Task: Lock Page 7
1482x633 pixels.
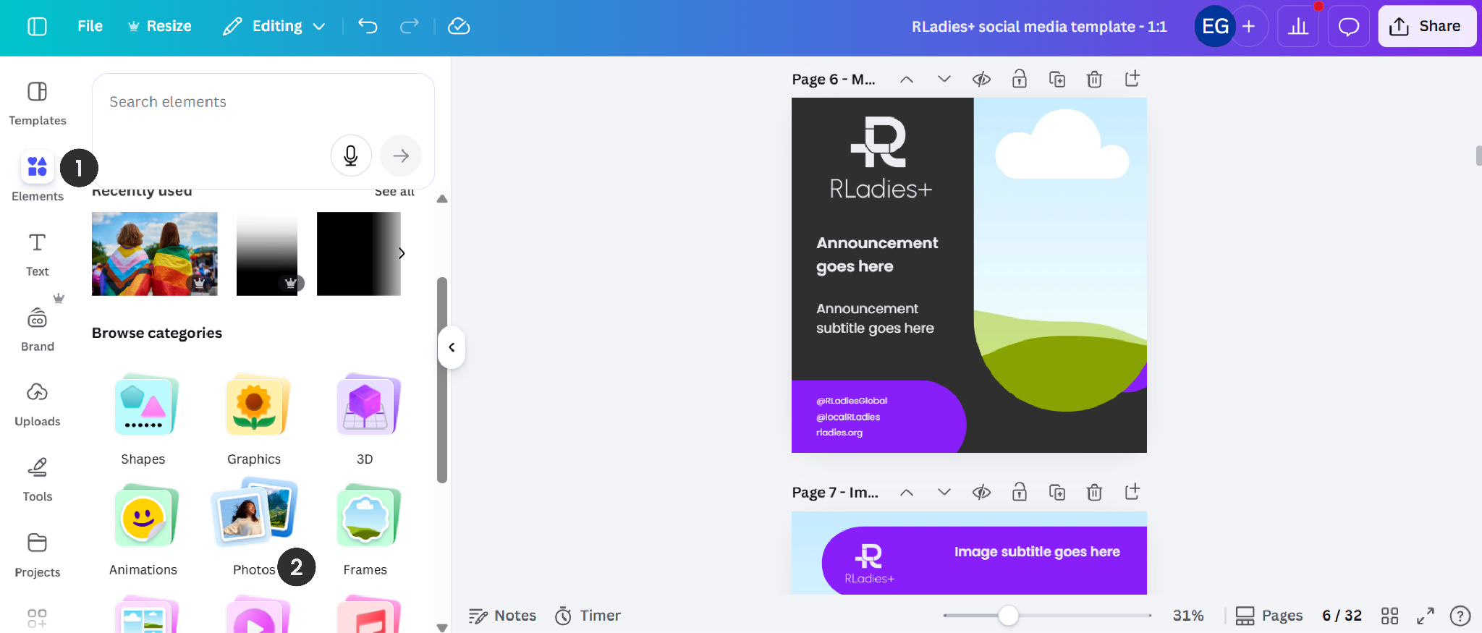Action: click(1019, 493)
